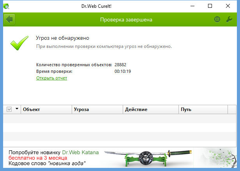
Task: Open the Открыть отчет report link
Action: pyautogui.click(x=51, y=78)
